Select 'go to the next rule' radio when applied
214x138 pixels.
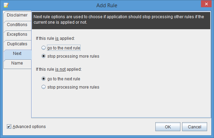(x=44, y=48)
